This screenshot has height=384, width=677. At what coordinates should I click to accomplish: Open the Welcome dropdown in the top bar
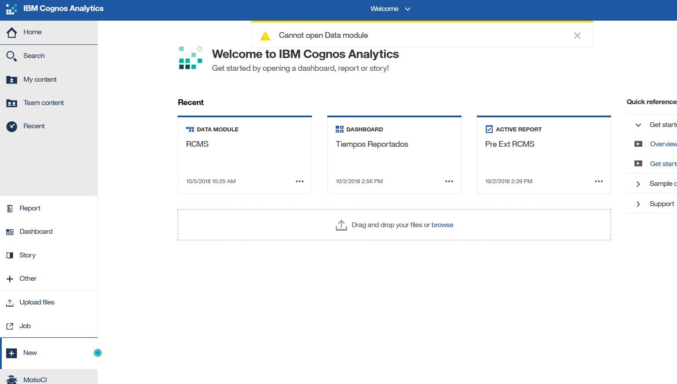coord(391,8)
